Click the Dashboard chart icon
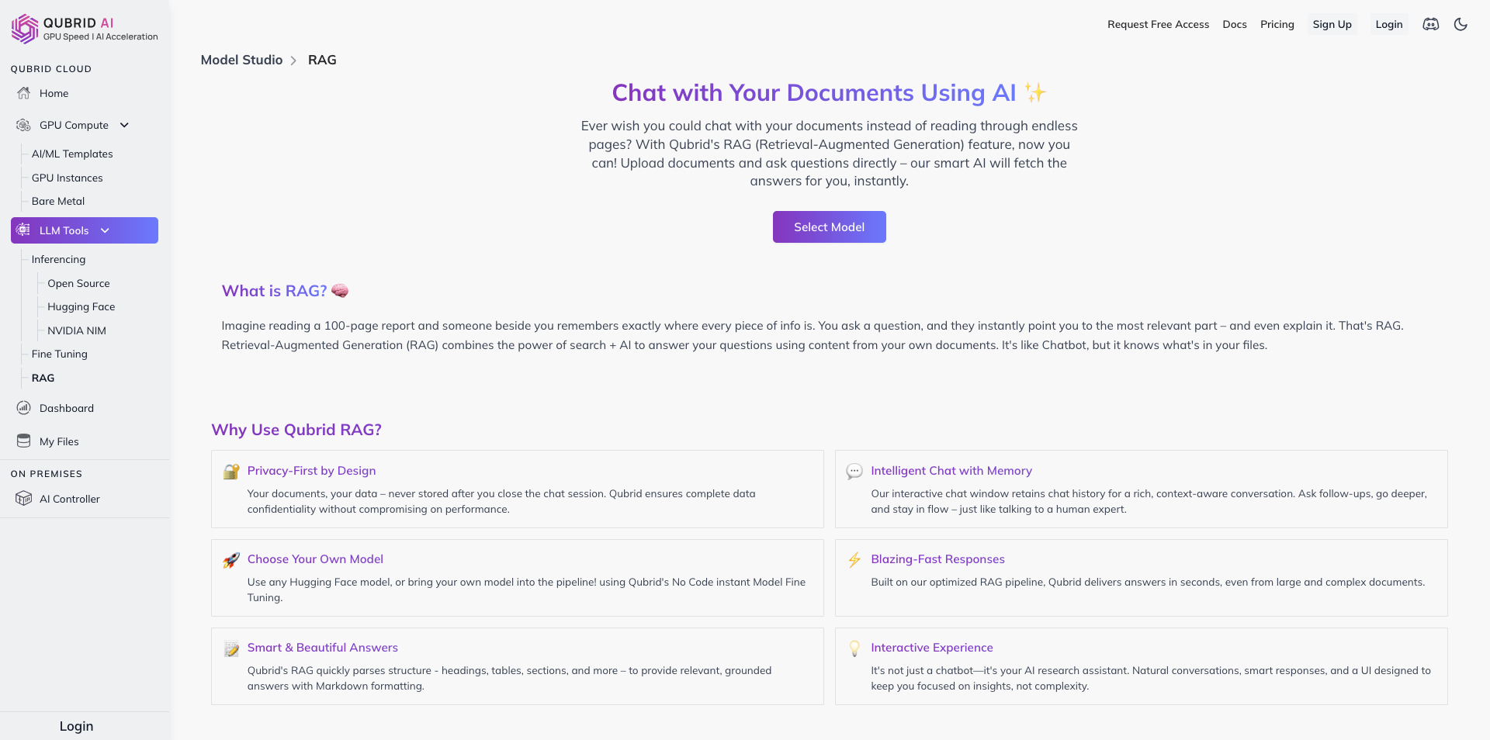Image resolution: width=1490 pixels, height=740 pixels. click(24, 408)
